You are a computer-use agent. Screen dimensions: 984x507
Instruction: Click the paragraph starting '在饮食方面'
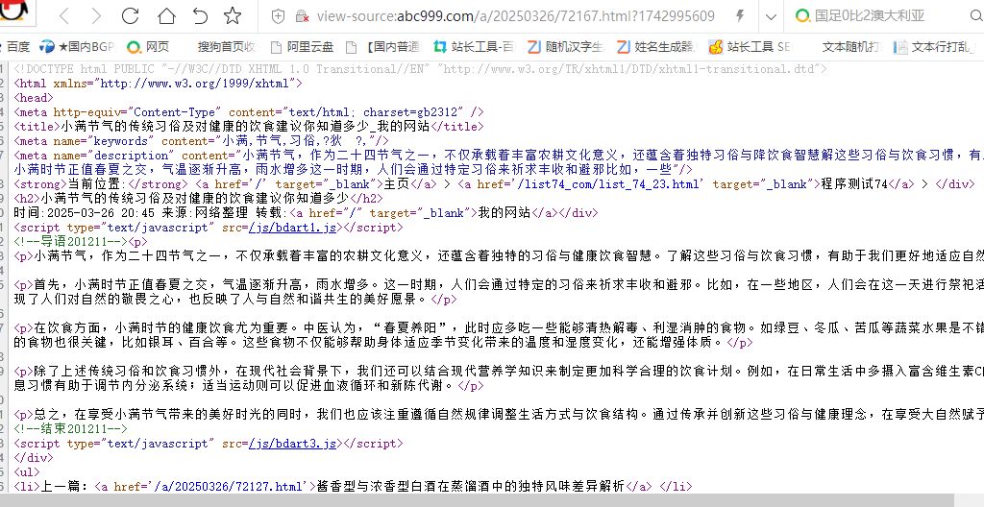pos(499,335)
